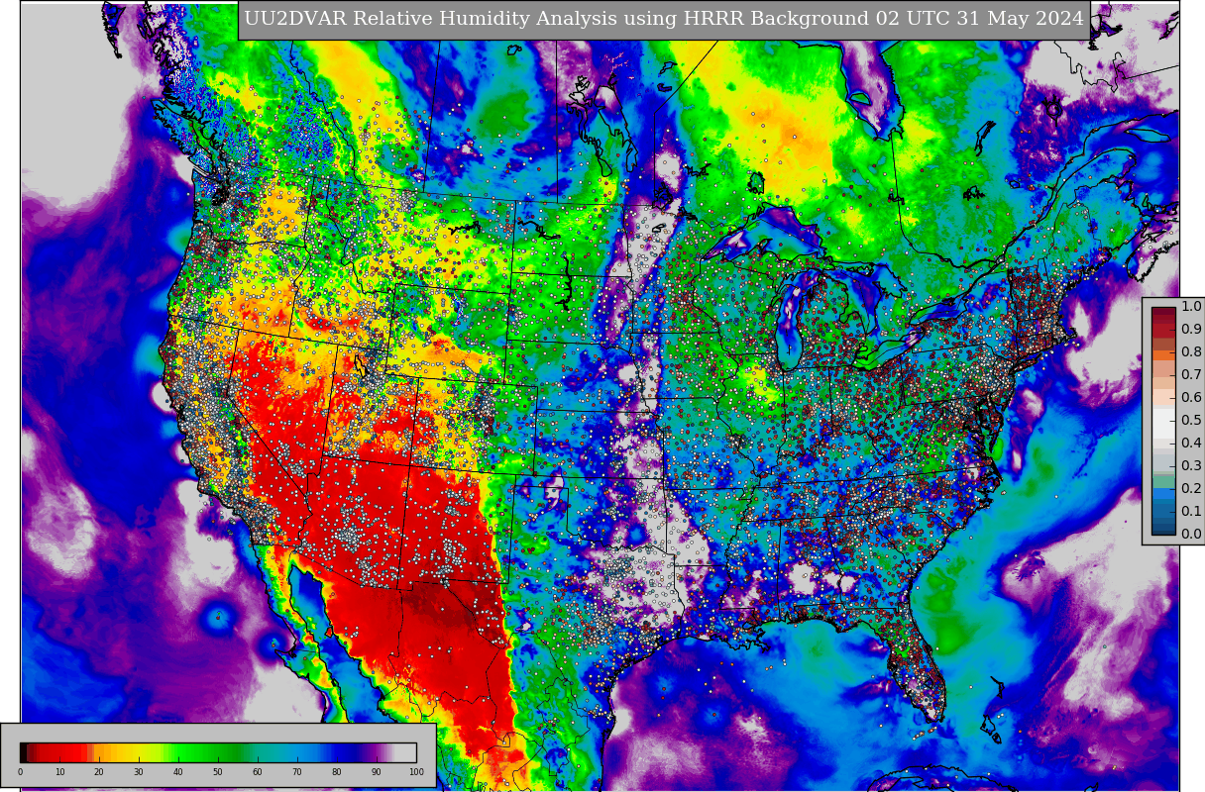
Task: Pick the teal green band of the right colorbar
Action: pos(1163,482)
